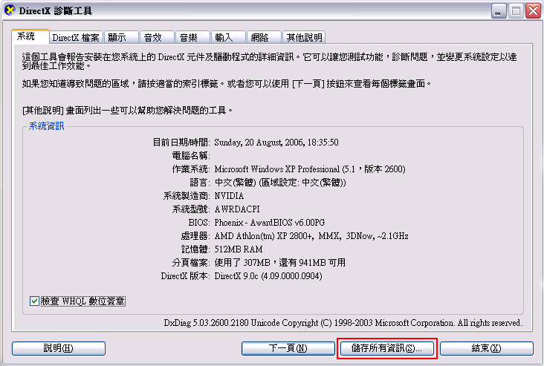Viewport: 544px width, 366px height.
Task: Click the 結束(X) button
Action: click(487, 348)
